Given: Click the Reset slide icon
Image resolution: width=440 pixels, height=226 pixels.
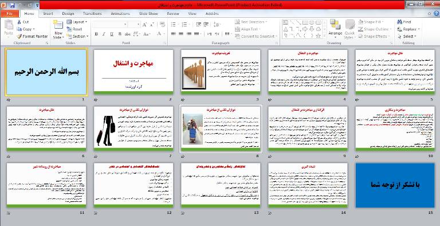Looking at the screenshot, I should tap(69, 29).
